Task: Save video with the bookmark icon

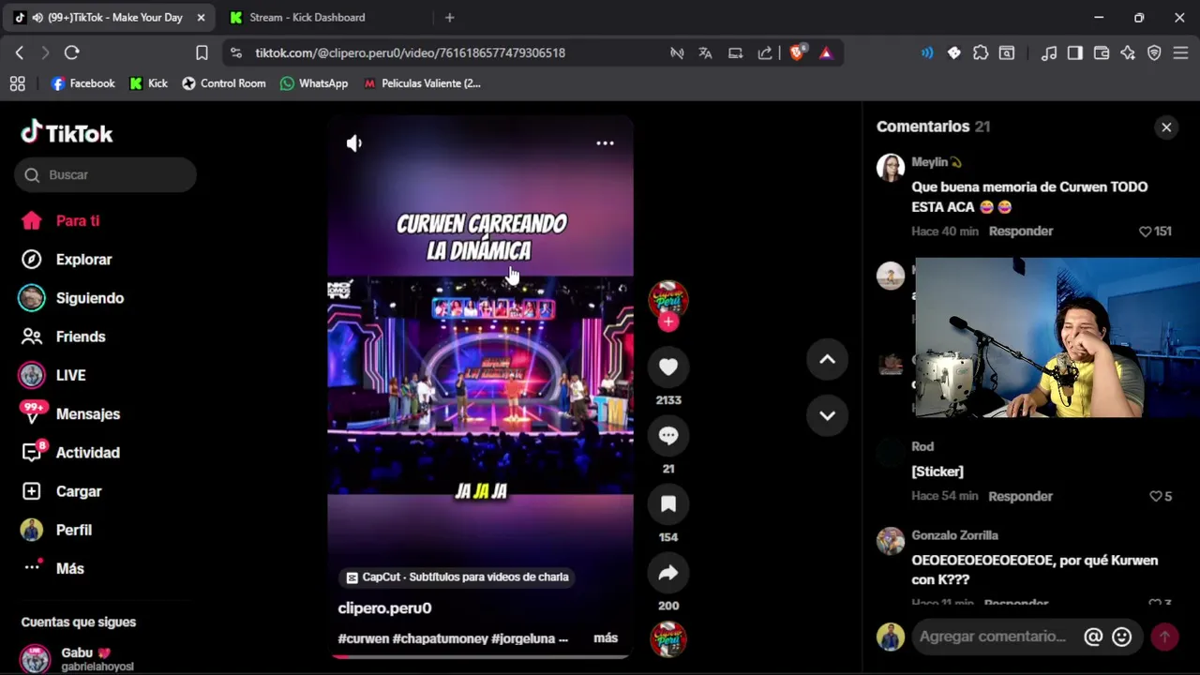Action: (668, 503)
